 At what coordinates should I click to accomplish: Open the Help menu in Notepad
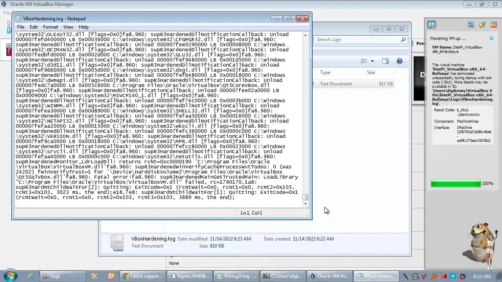pos(84,27)
